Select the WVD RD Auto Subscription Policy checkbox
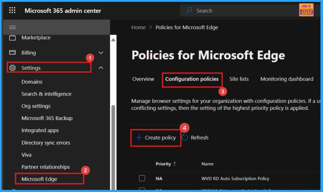Screen dimensions: 323x192 tap(142, 178)
